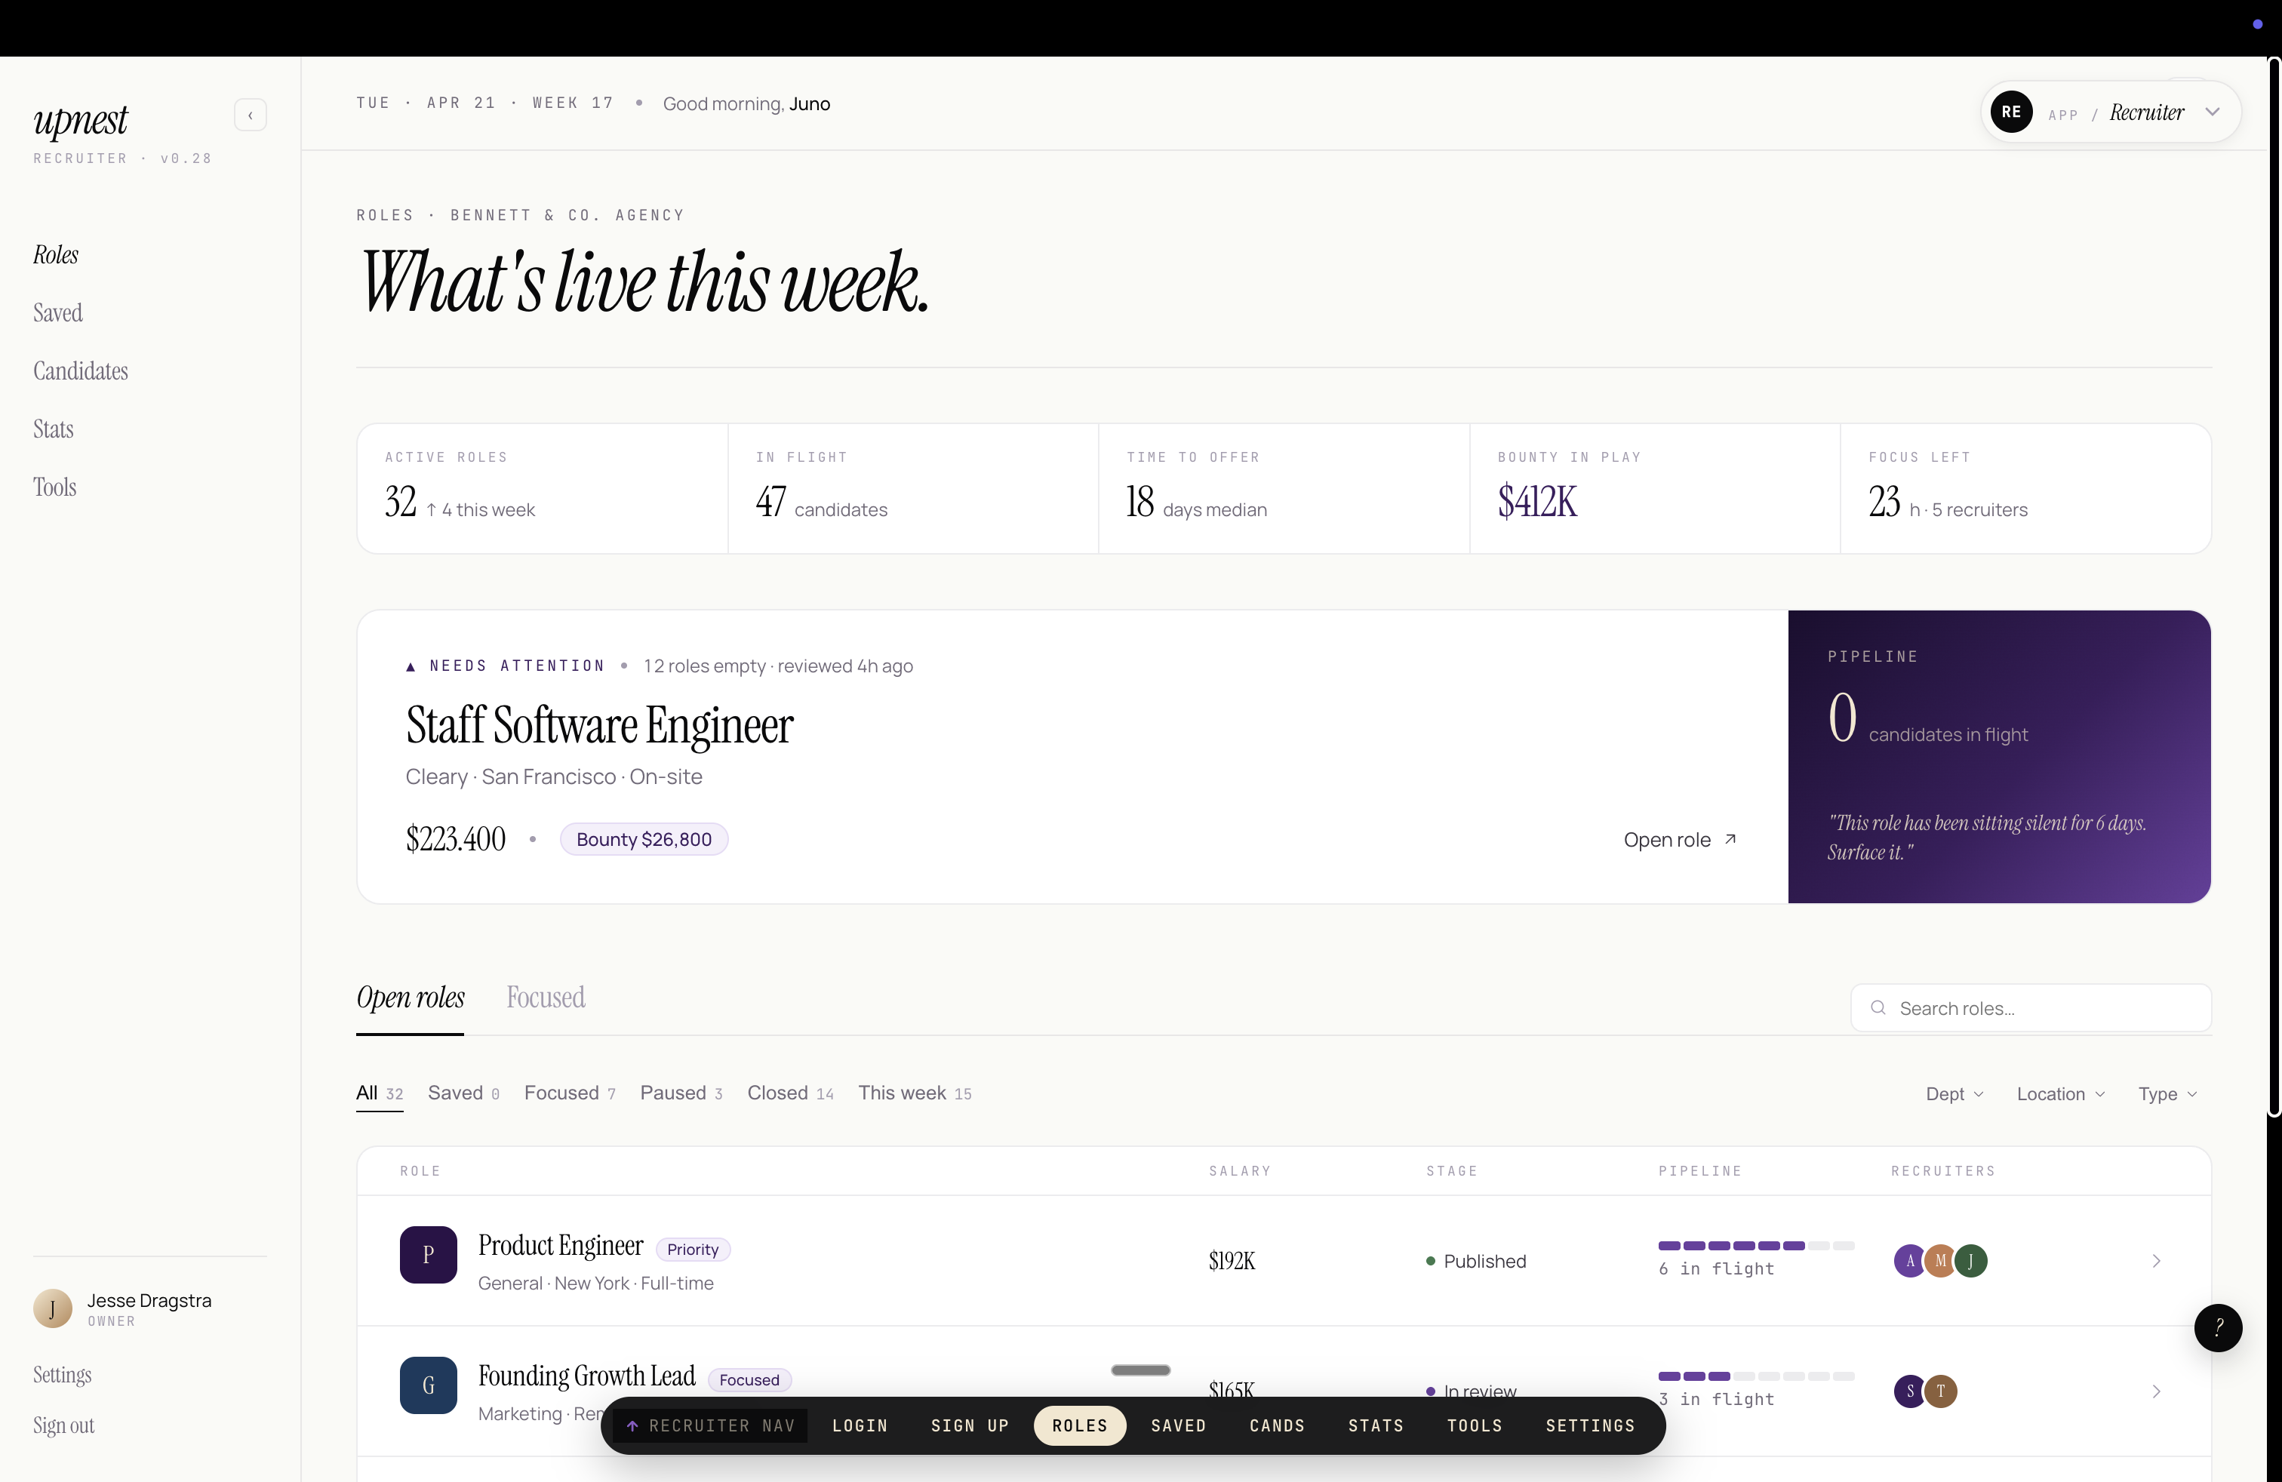2282x1482 pixels.
Task: Click SAVED in the bottom nav bar
Action: [1179, 1425]
